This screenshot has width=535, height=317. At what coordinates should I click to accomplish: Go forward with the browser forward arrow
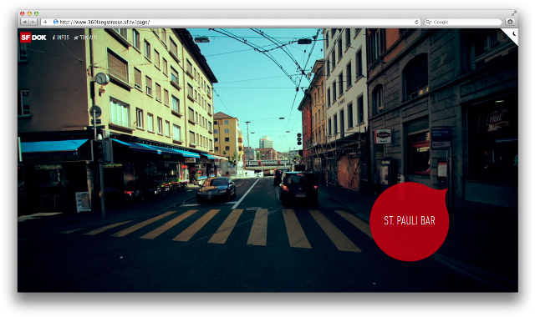click(33, 23)
